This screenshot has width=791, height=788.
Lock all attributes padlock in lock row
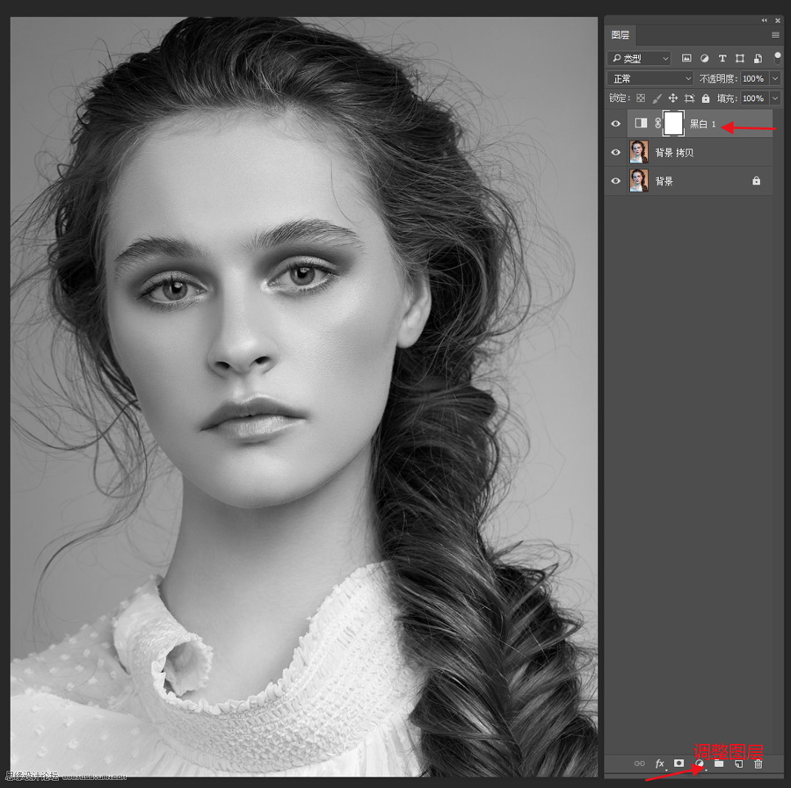706,98
